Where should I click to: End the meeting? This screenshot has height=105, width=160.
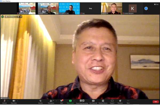156,102
